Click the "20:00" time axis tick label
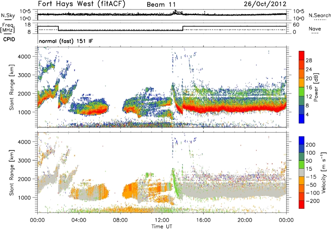Screen dimensions: 331x229 (245, 220)
